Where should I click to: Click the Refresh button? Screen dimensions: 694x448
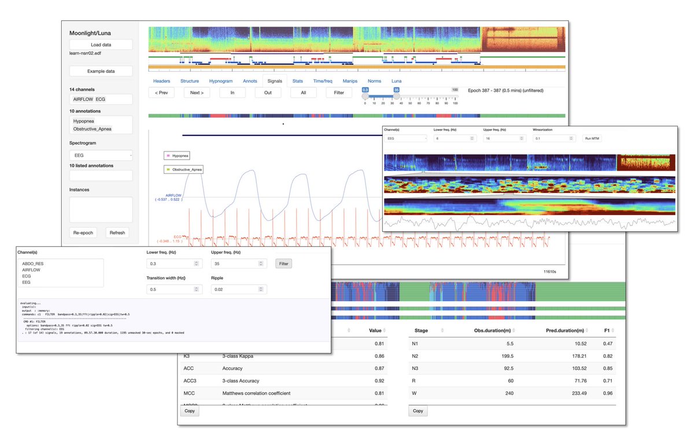(x=117, y=233)
